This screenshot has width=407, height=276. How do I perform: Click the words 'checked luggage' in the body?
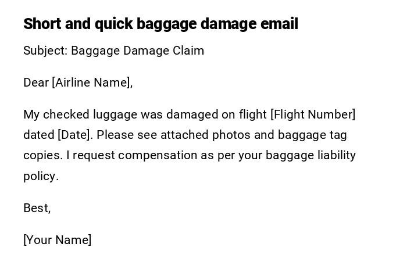90,114
